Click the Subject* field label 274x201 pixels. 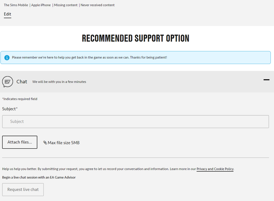(x=10, y=109)
